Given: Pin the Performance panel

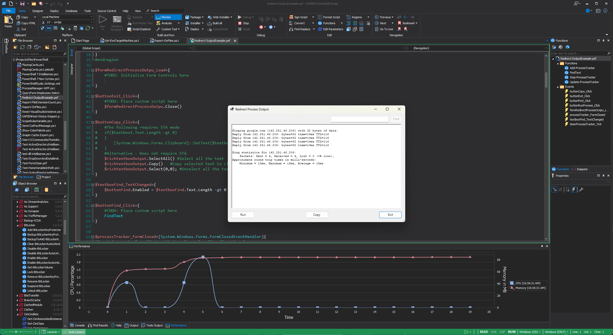Looking at the screenshot, I should point(542,246).
